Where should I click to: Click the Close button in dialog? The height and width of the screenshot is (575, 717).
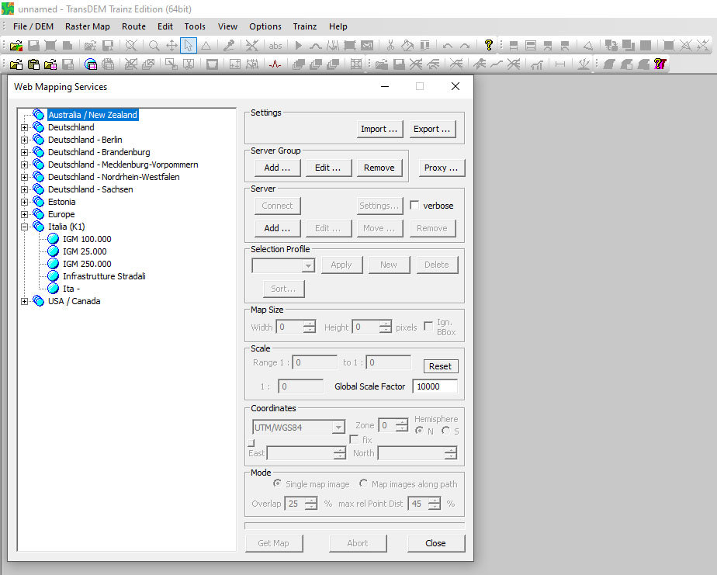pyautogui.click(x=436, y=543)
